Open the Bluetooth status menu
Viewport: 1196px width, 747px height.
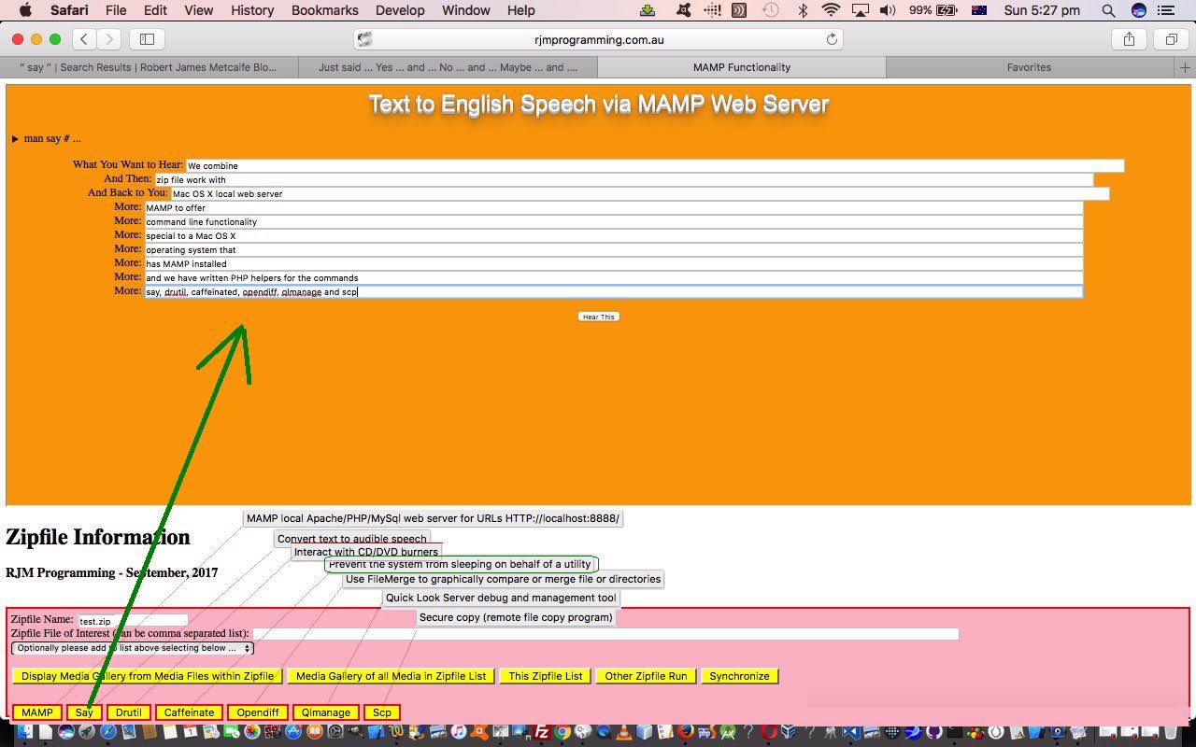tap(802, 10)
